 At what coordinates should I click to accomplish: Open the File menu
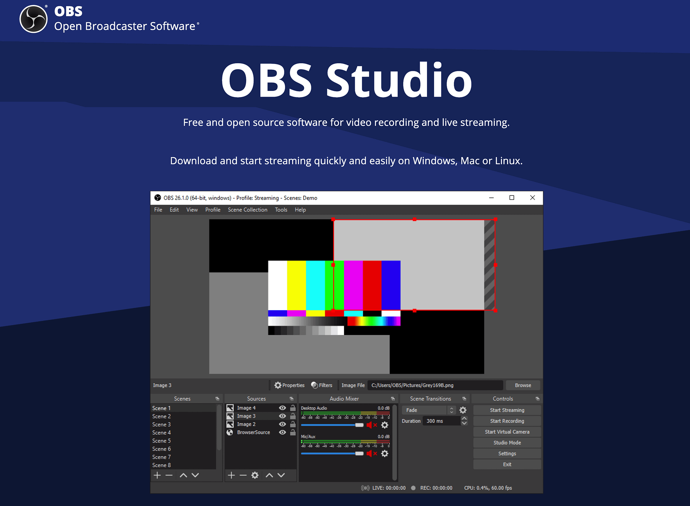tap(158, 210)
